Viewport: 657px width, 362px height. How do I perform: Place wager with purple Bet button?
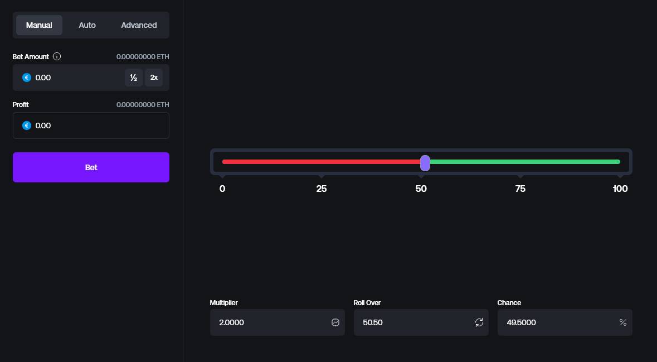pyautogui.click(x=91, y=167)
